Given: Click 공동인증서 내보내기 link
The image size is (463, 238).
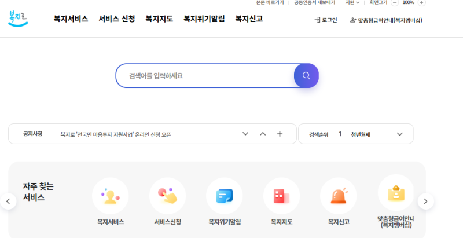Looking at the screenshot, I should 314,2.
